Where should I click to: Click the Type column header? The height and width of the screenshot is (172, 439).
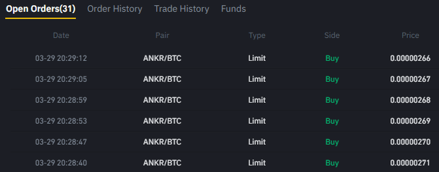click(257, 35)
